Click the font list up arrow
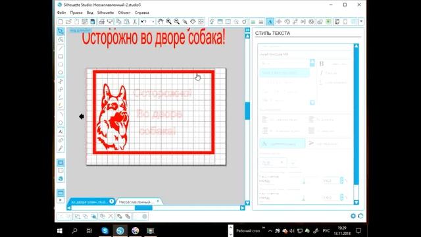This screenshot has width=421, height=237. click(312, 63)
